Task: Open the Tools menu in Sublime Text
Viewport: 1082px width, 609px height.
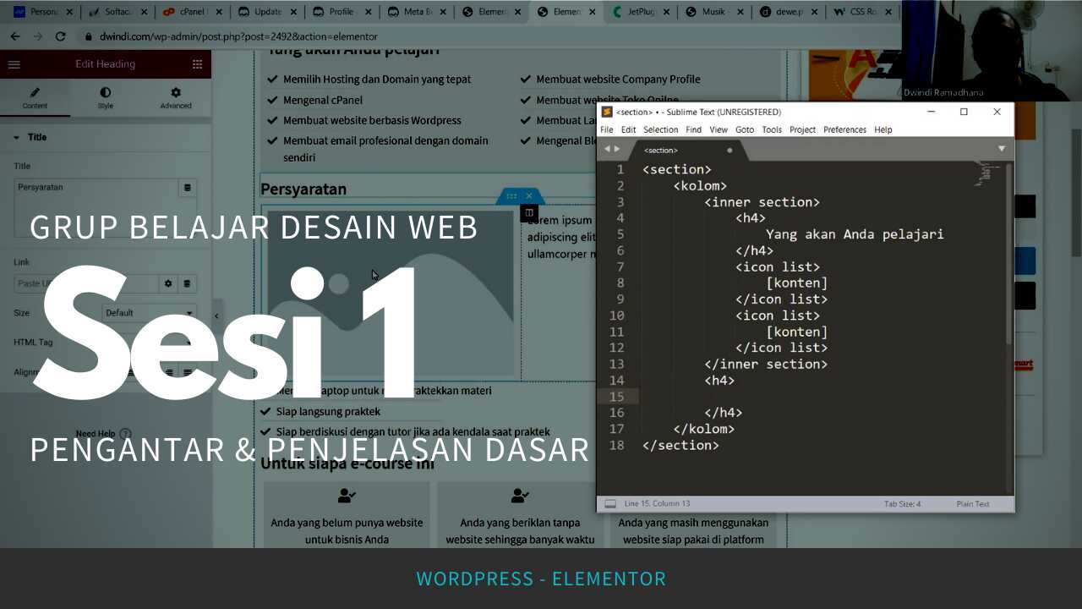Action: (772, 129)
